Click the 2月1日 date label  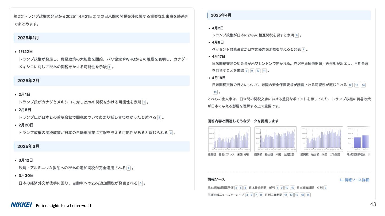coord(25,94)
